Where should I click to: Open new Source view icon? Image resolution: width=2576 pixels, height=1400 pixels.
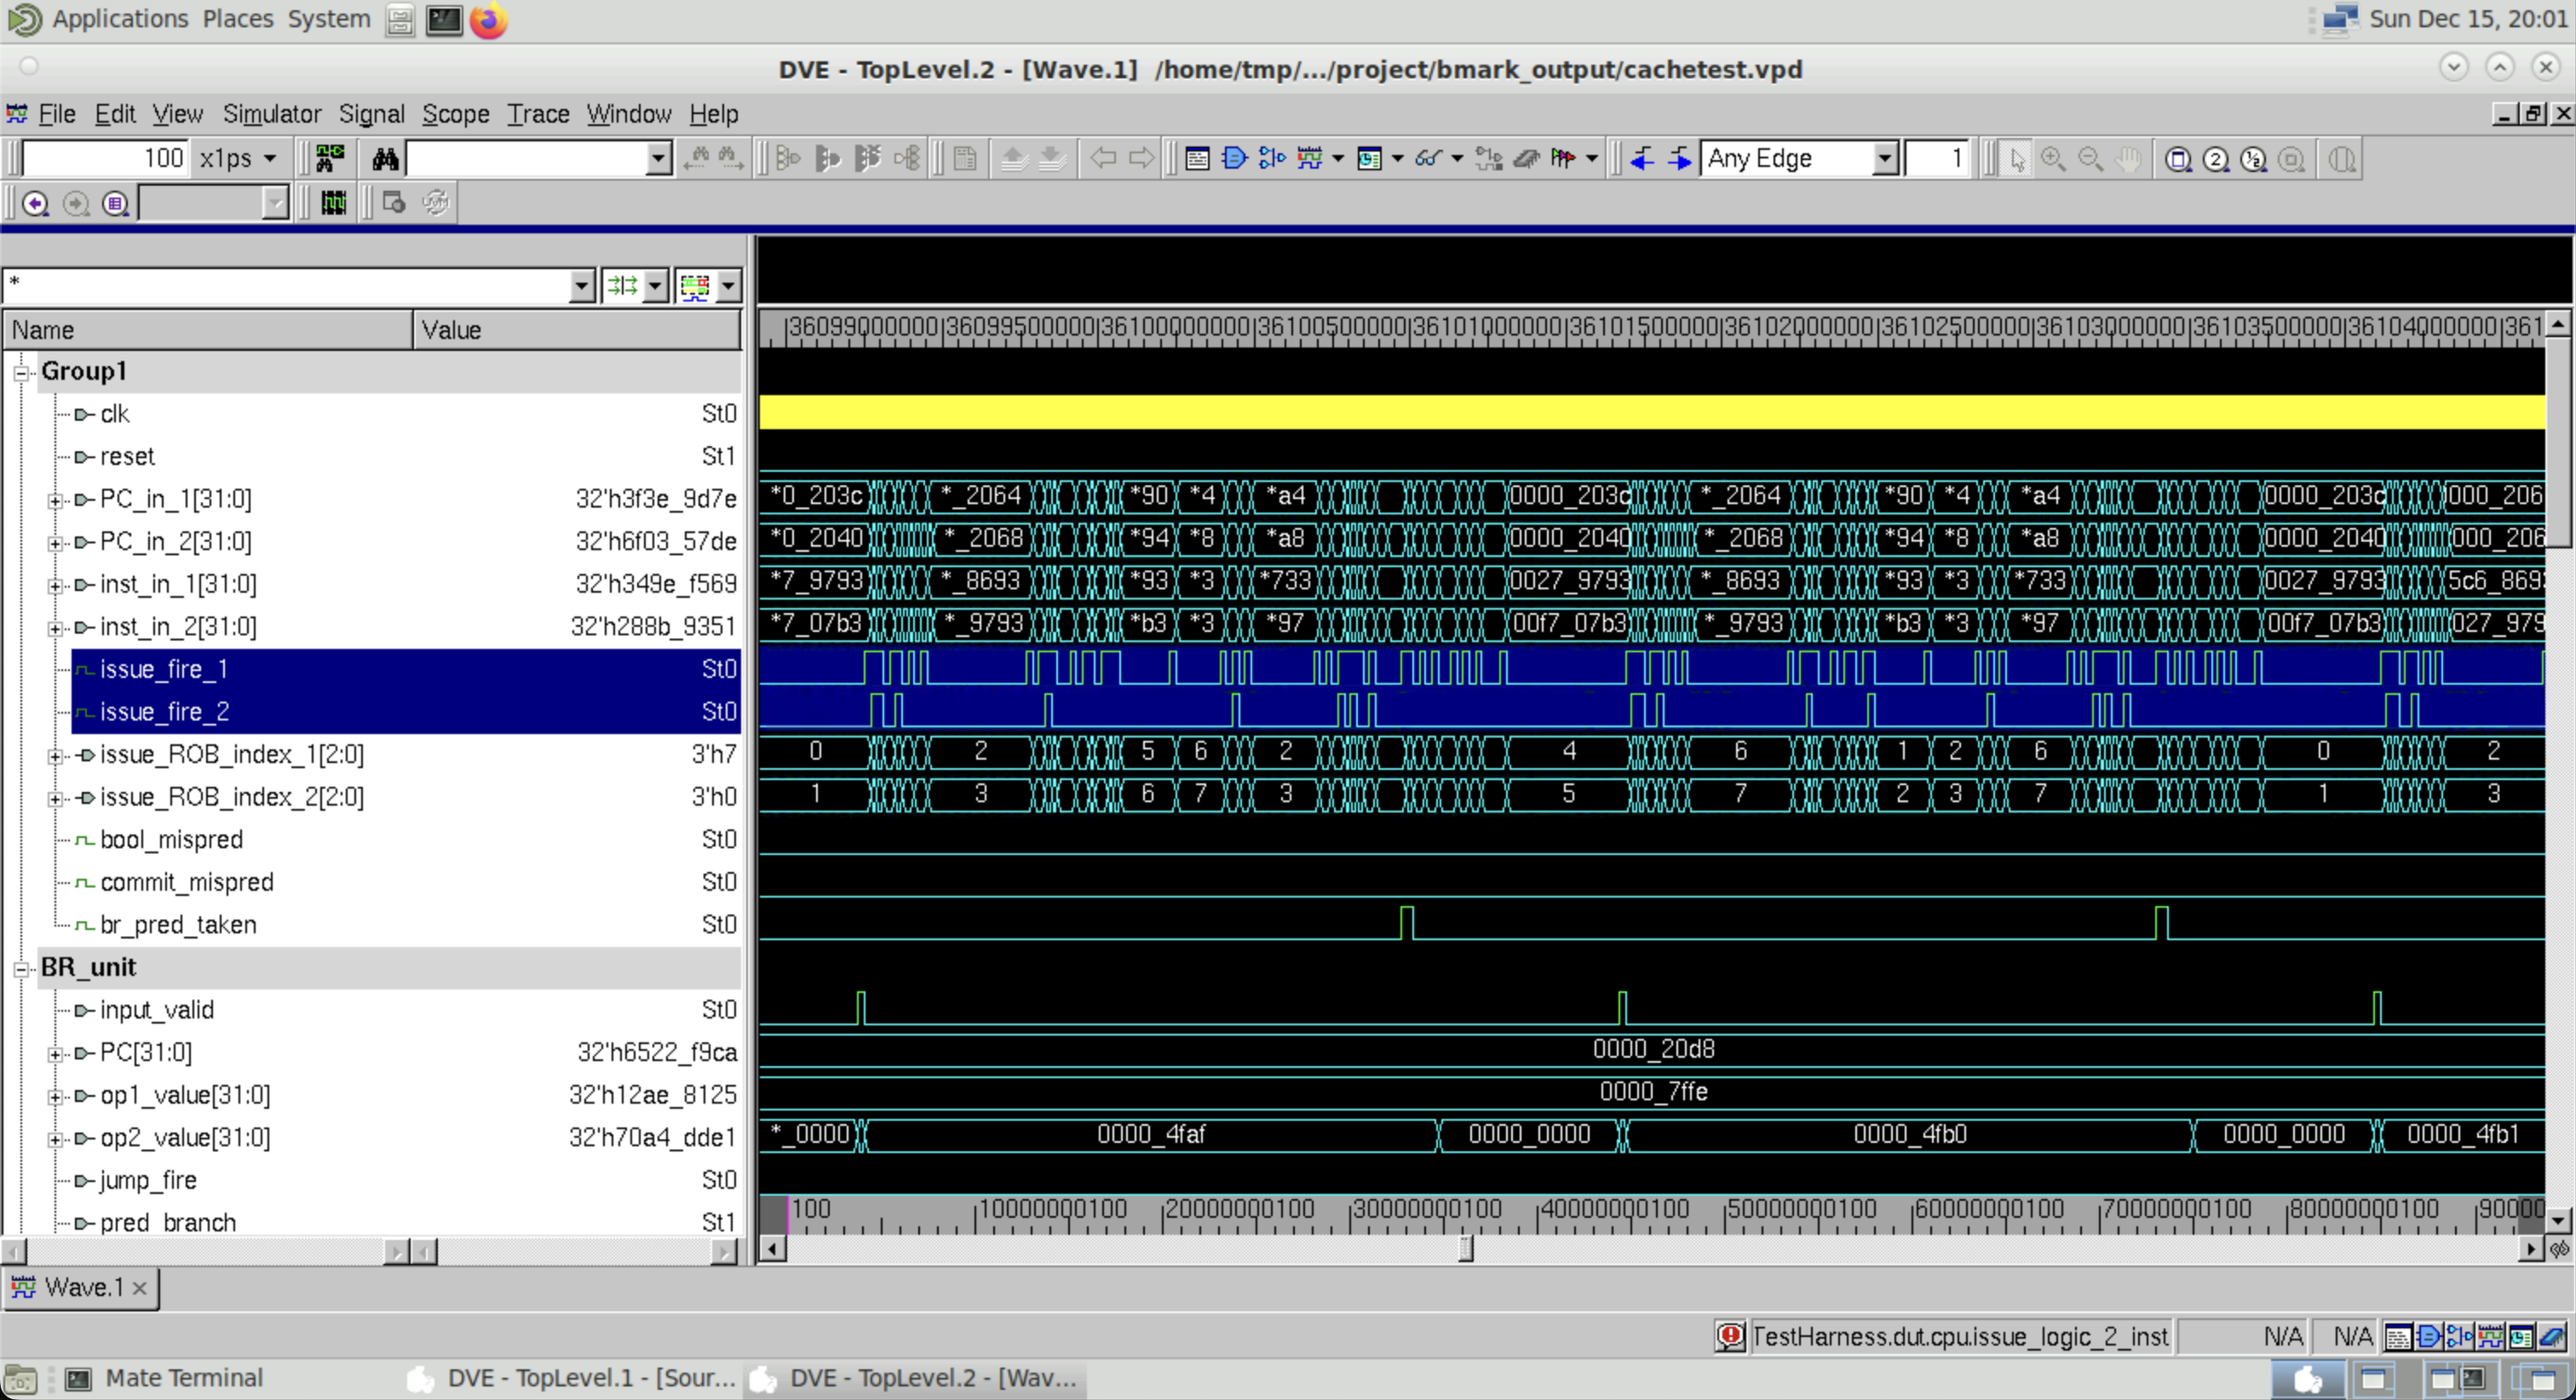1197,158
